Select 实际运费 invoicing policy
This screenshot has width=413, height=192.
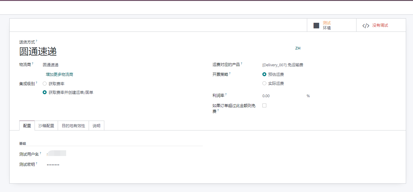point(264,83)
